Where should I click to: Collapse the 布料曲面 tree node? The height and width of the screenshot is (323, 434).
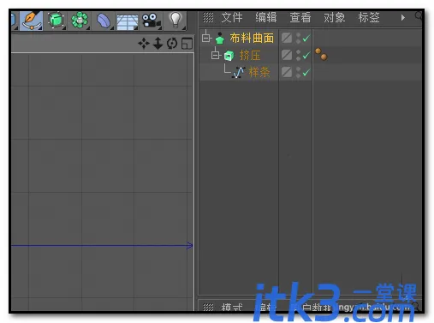[x=206, y=38]
